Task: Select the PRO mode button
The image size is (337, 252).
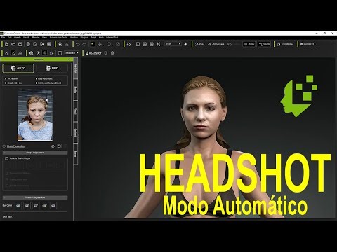Action: (x=52, y=68)
